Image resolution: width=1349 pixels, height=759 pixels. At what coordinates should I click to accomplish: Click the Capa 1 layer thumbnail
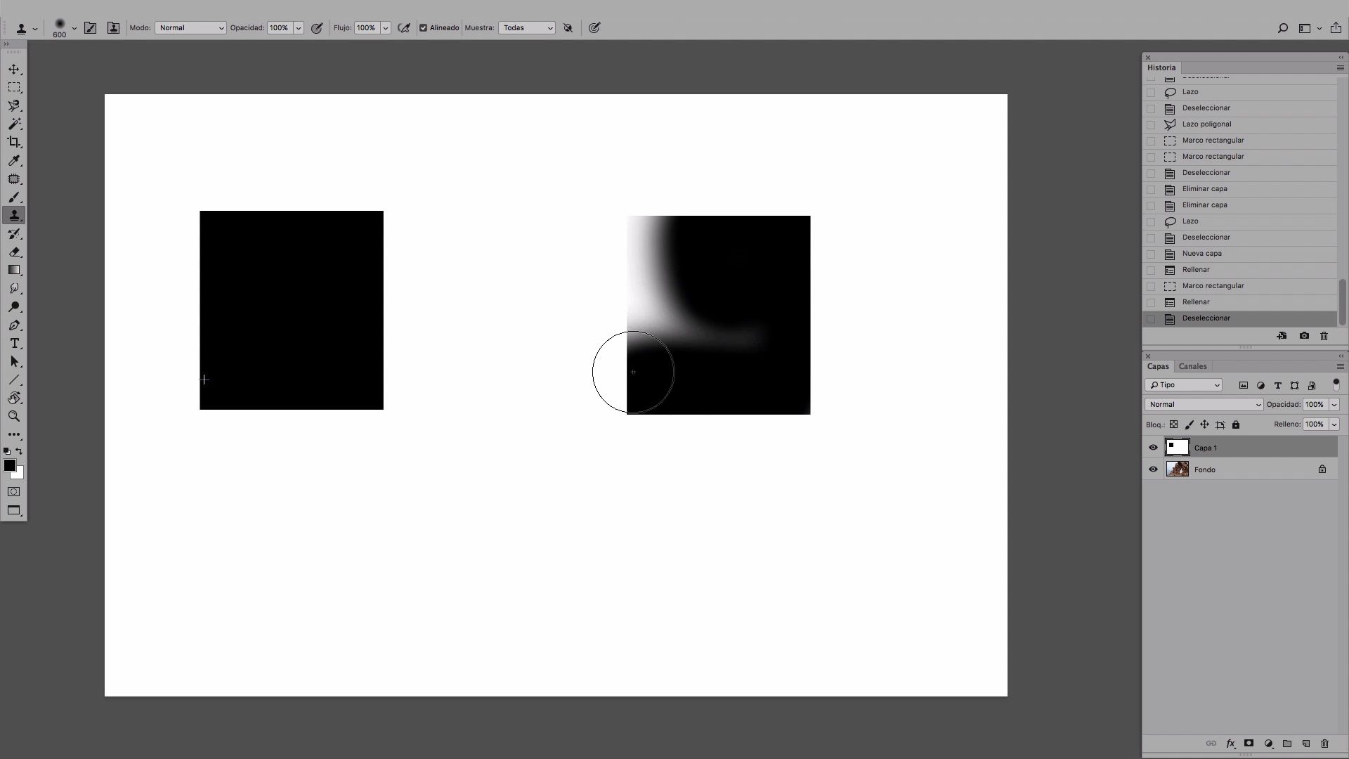point(1177,448)
